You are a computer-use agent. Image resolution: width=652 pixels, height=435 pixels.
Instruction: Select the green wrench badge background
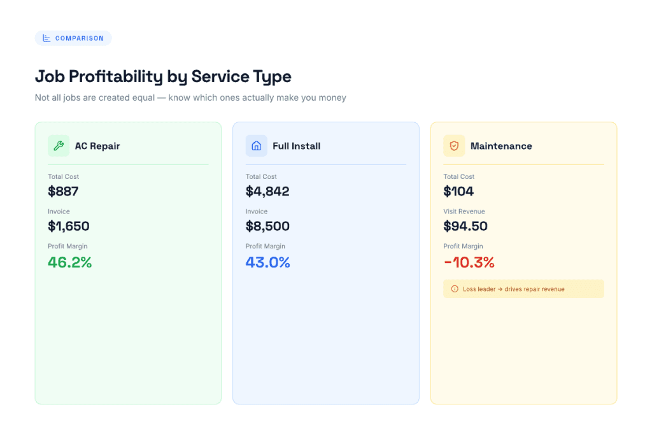click(x=59, y=145)
